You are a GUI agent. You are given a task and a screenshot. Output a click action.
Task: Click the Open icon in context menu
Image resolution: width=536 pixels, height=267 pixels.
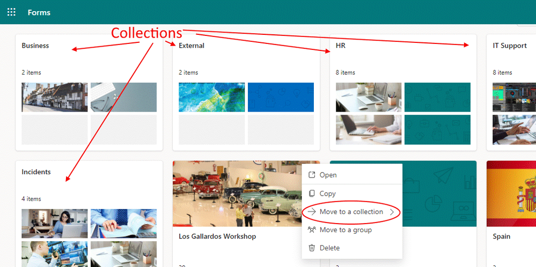pos(312,175)
